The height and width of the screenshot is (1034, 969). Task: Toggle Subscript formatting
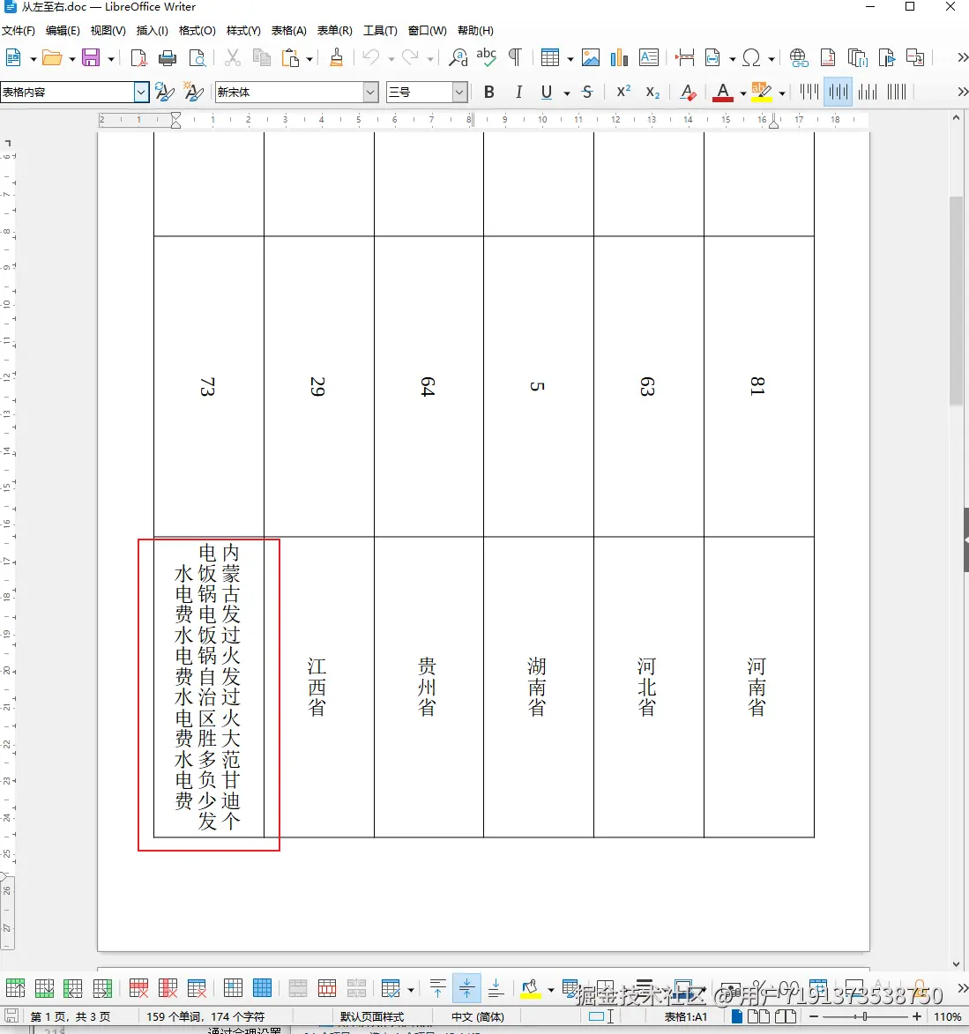[x=652, y=93]
